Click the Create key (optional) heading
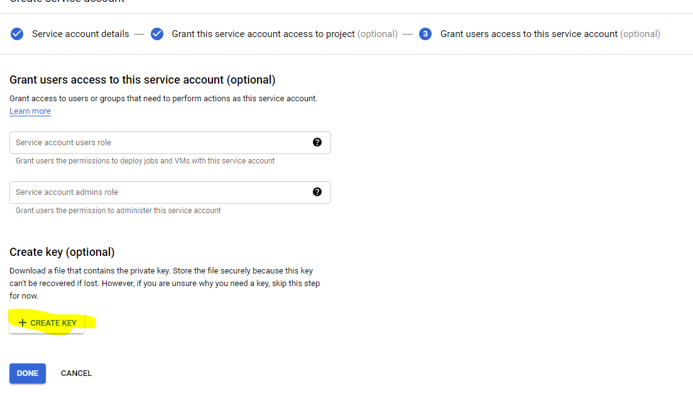 tap(62, 252)
